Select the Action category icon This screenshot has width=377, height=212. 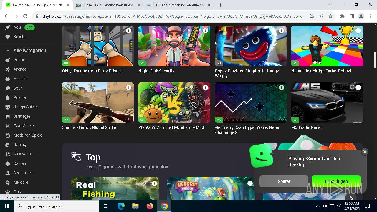point(8,60)
